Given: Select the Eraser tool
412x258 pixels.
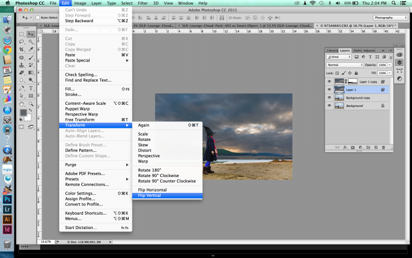Looking at the screenshot, I should [22, 72].
